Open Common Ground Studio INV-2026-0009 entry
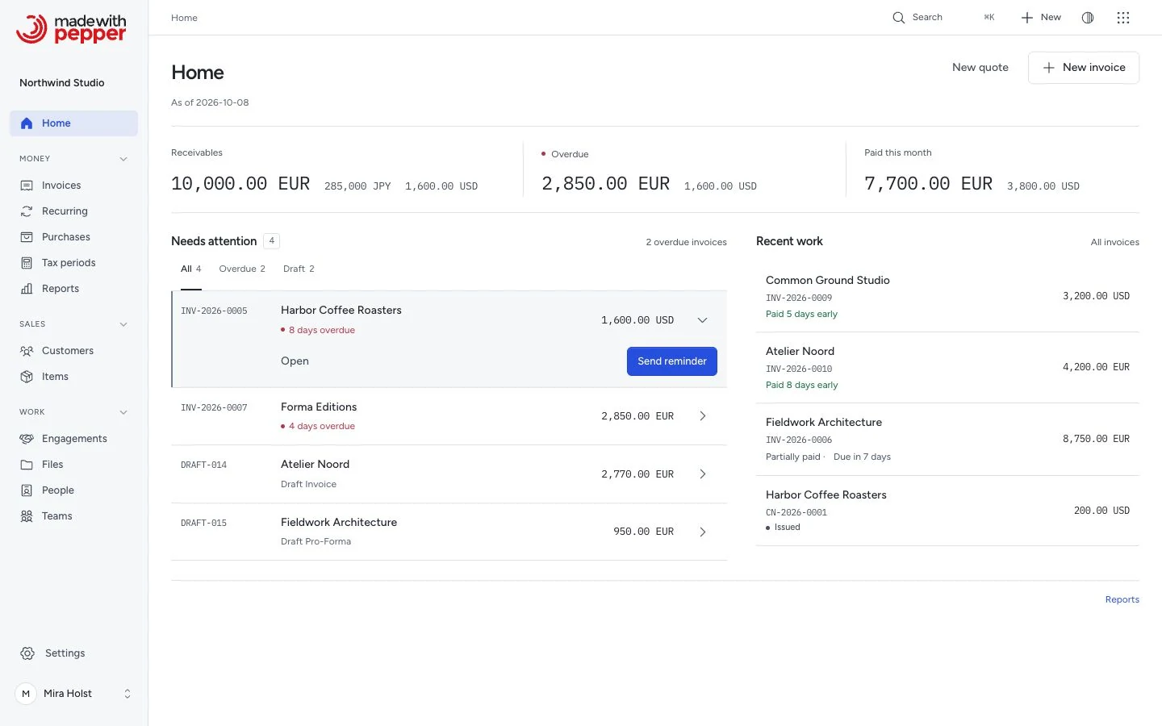This screenshot has height=726, width=1162. tap(947, 296)
